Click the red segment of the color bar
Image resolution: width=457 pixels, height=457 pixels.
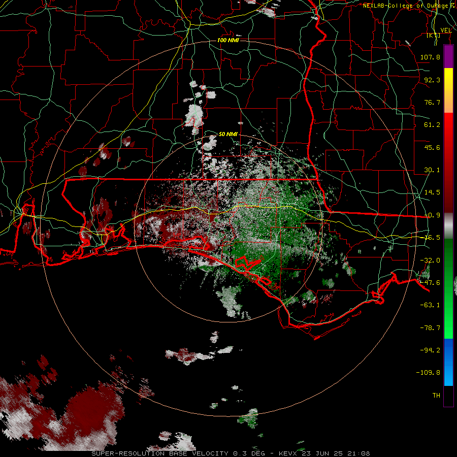(x=448, y=162)
